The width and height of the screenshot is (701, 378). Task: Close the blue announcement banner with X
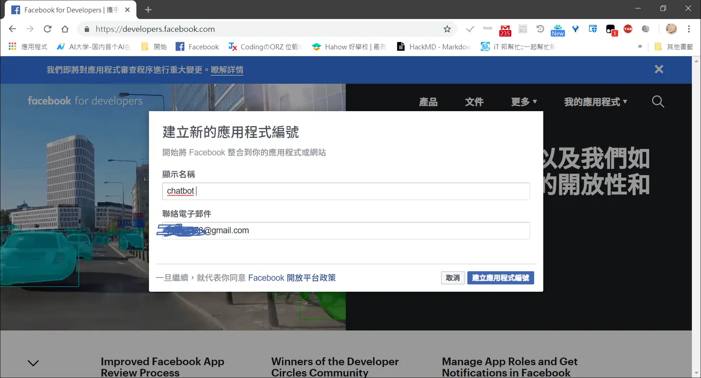[x=659, y=69]
